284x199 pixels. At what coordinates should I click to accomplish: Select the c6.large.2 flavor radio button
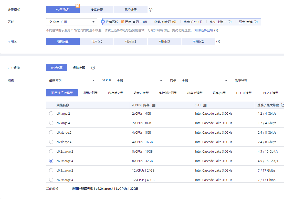51,113
